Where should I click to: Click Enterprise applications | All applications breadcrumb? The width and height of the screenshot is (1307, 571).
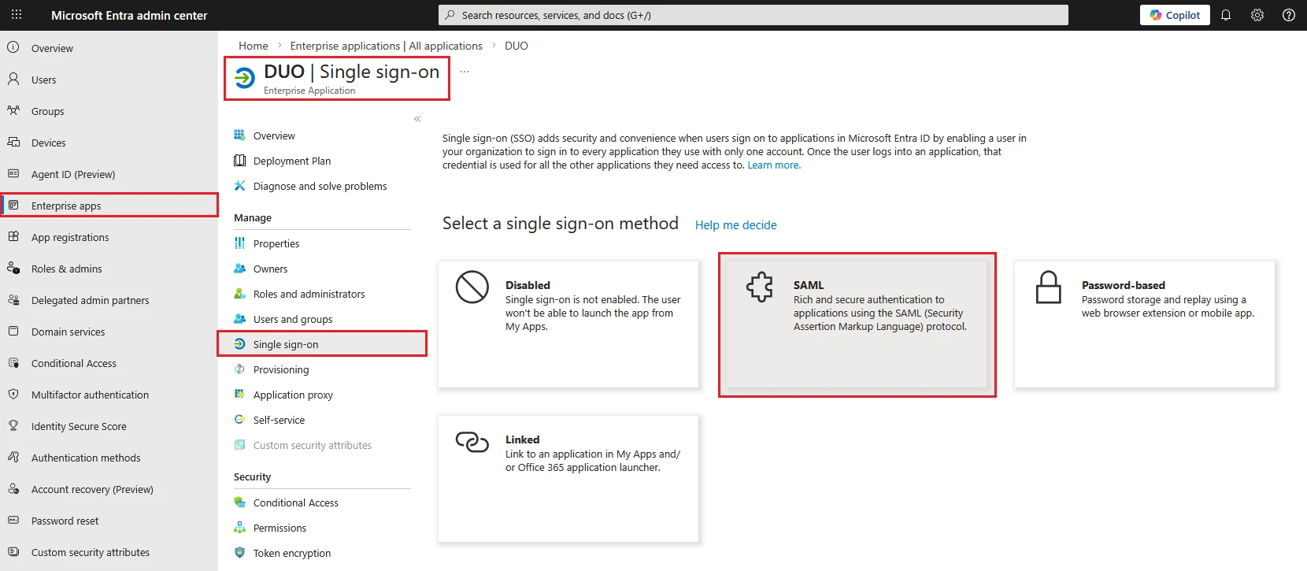pyautogui.click(x=387, y=46)
